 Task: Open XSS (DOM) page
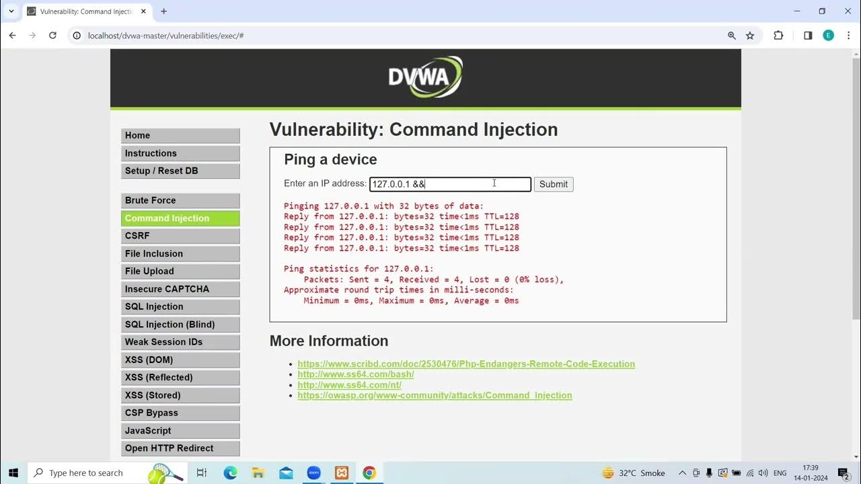pyautogui.click(x=180, y=360)
